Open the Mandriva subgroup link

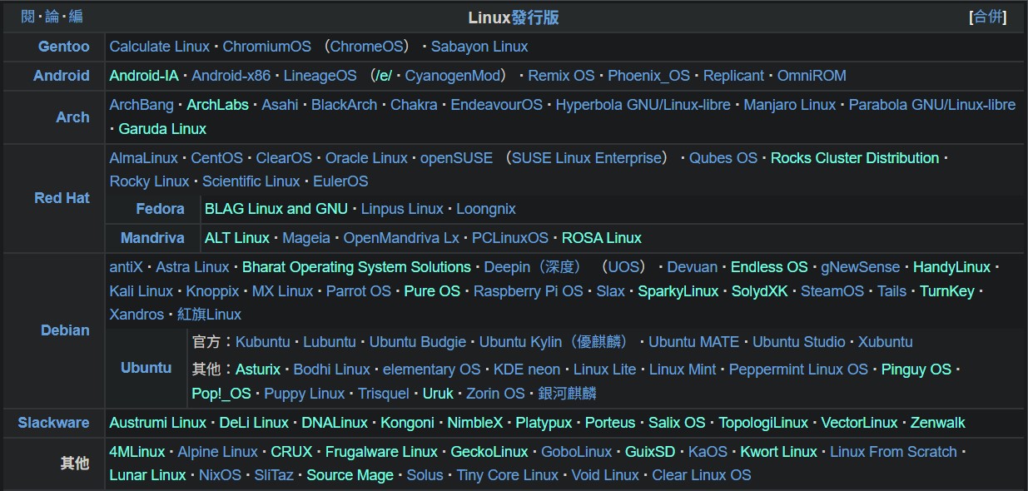pos(152,238)
